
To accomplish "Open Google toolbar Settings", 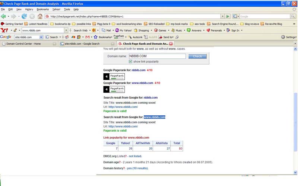I will (x=289, y=37).
